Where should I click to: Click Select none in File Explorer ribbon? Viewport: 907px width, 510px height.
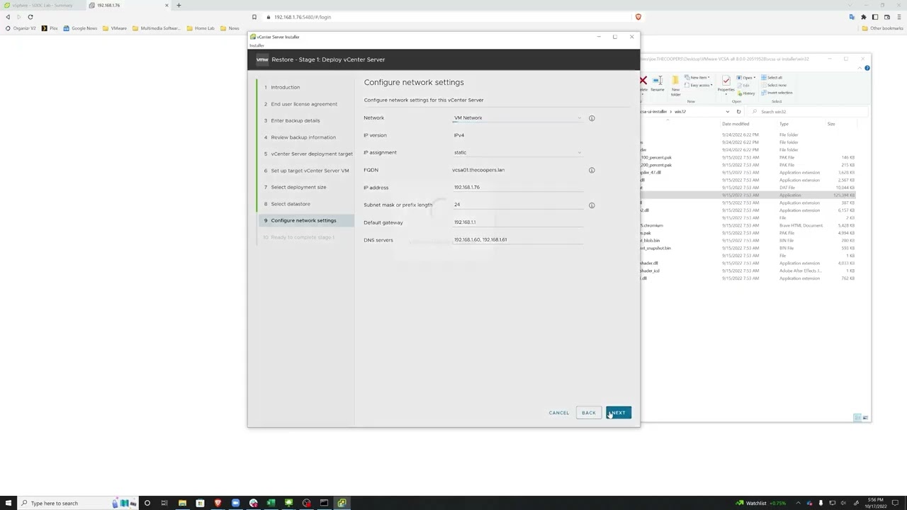point(774,85)
